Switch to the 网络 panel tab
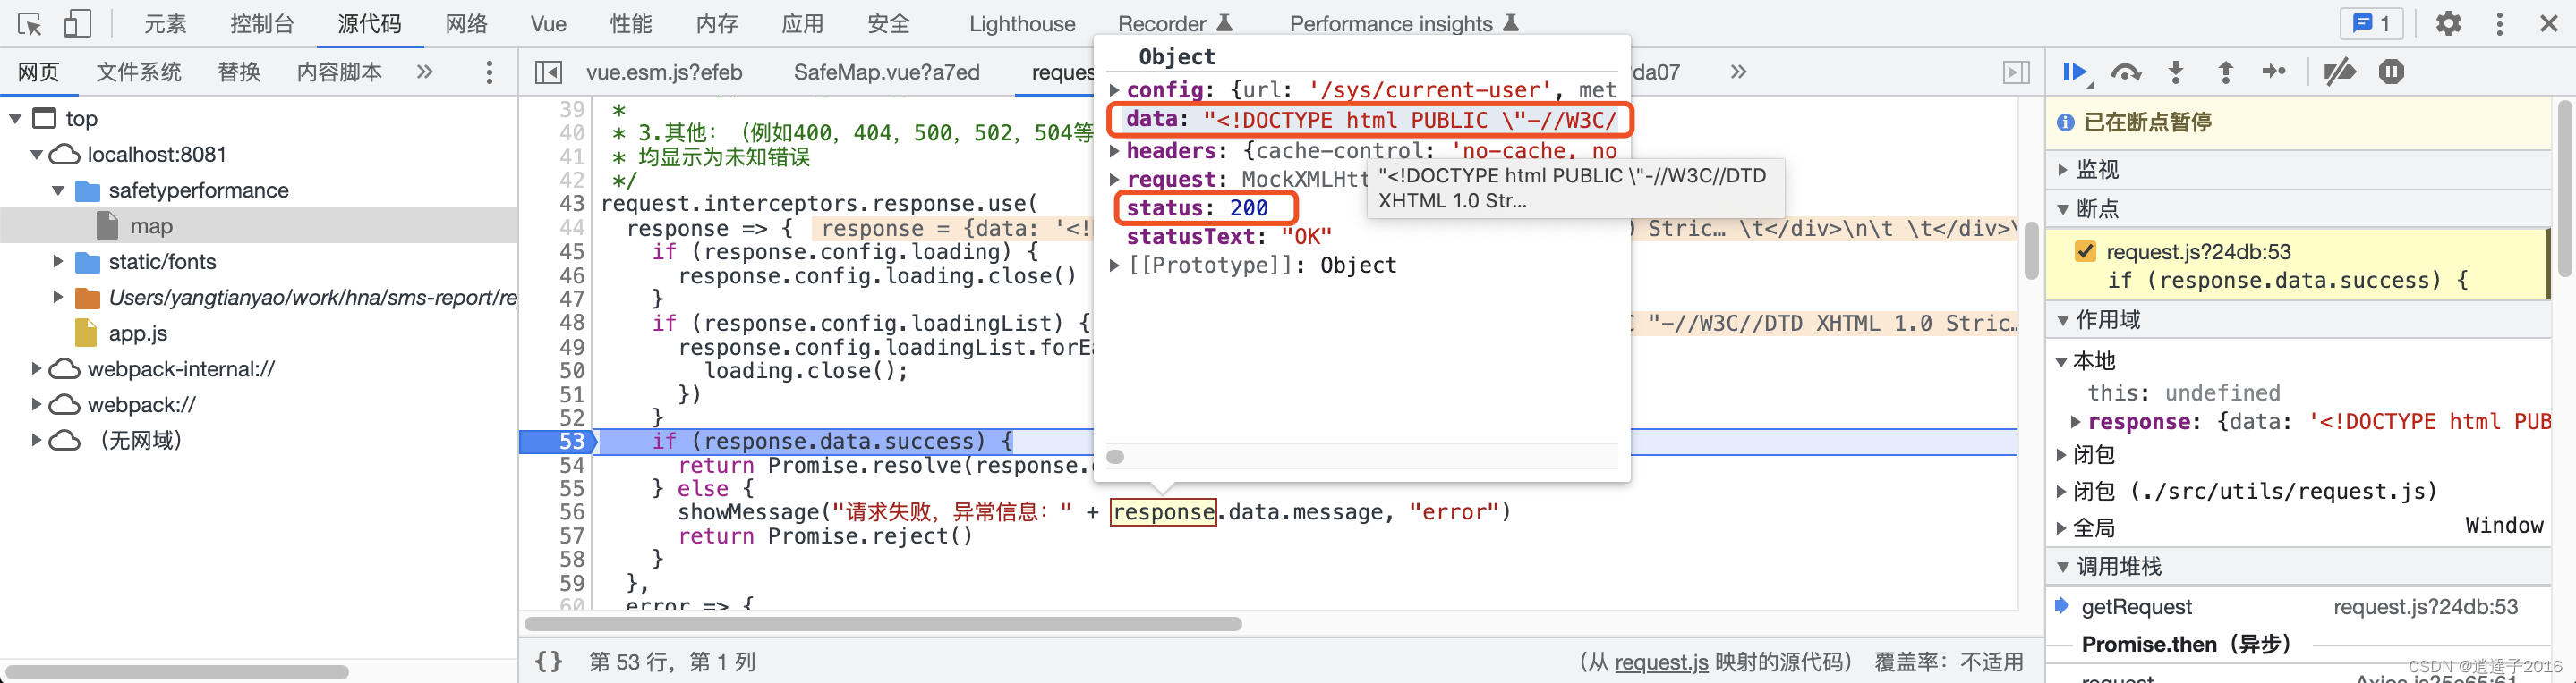 pos(466,23)
